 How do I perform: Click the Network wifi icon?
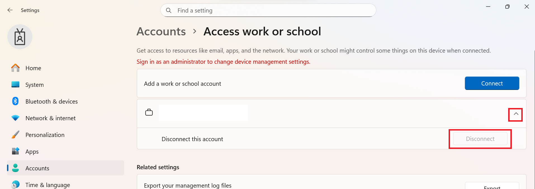tap(15, 118)
